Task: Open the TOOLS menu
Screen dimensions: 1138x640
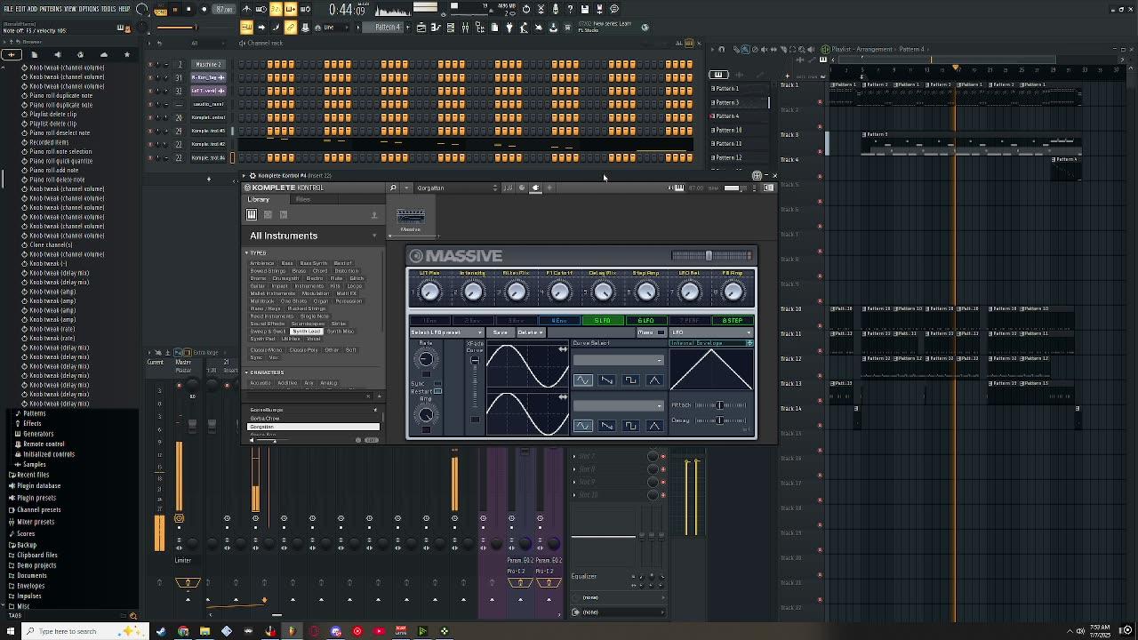Action: (x=108, y=9)
